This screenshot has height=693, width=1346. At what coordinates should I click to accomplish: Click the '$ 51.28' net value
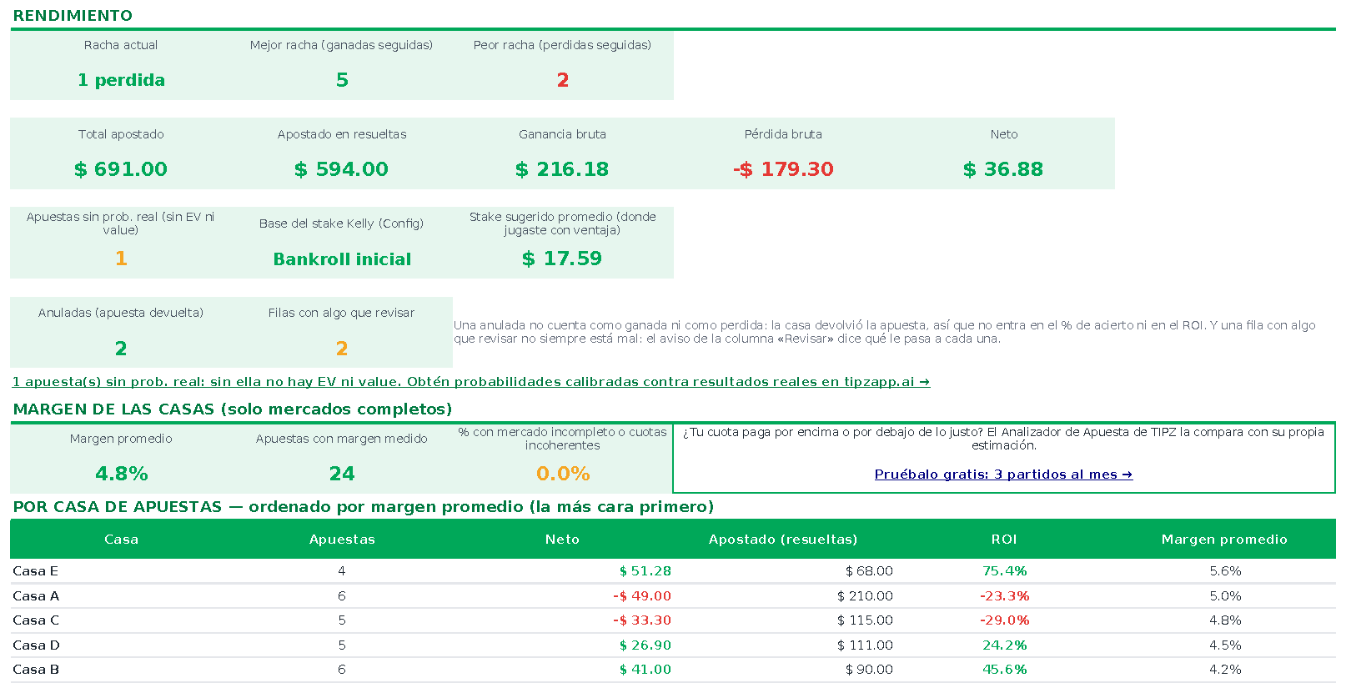pos(645,571)
